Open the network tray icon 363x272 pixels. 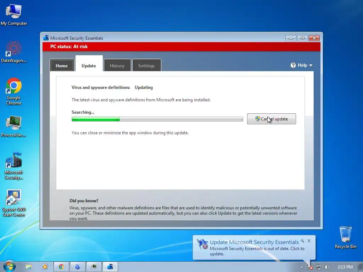coord(319,267)
